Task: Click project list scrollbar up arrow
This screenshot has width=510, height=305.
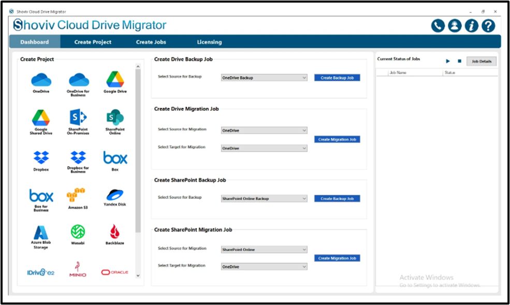Action: pos(138,66)
